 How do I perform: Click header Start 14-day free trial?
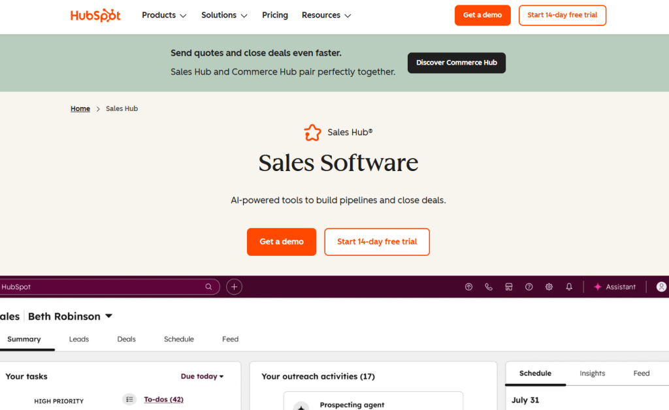click(x=563, y=16)
